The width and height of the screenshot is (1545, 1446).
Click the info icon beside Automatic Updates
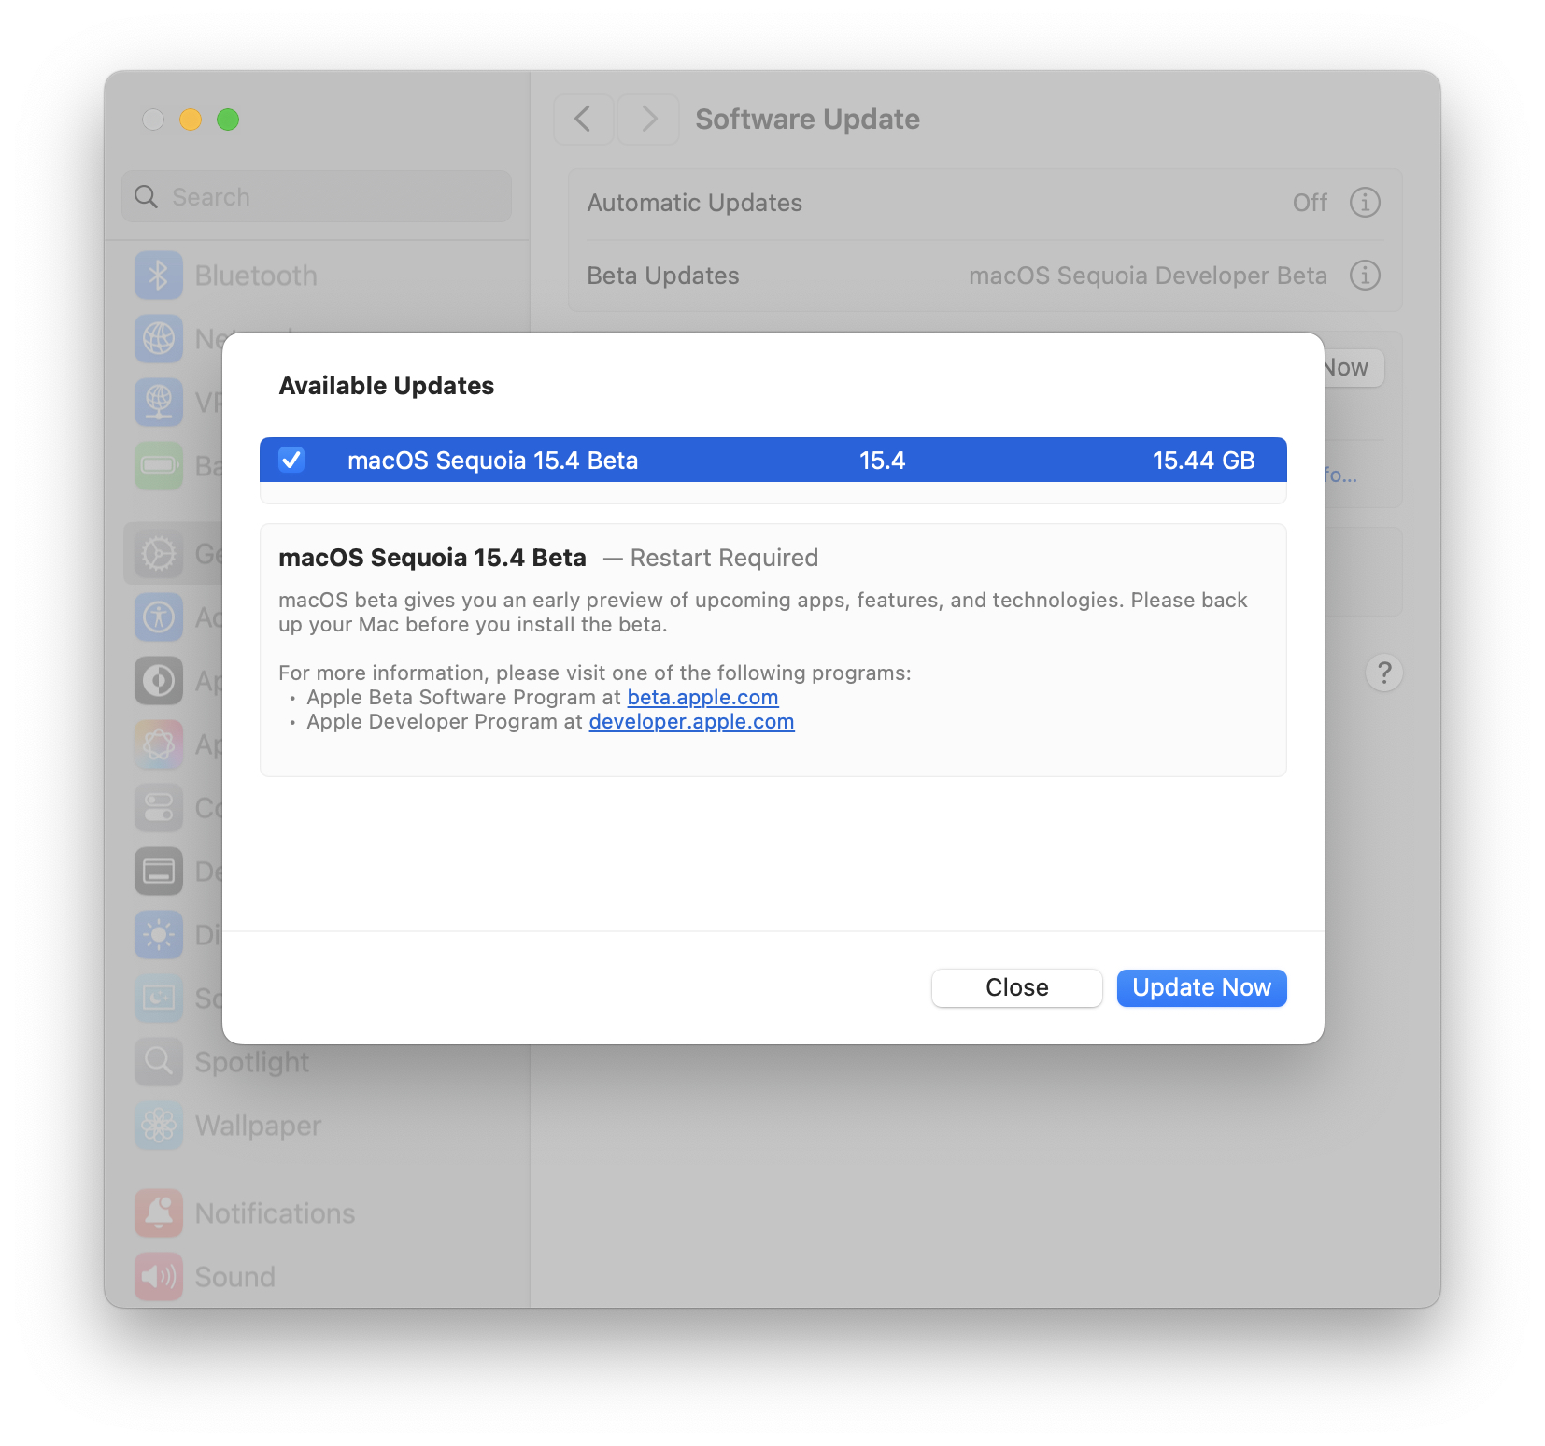pos(1365,202)
